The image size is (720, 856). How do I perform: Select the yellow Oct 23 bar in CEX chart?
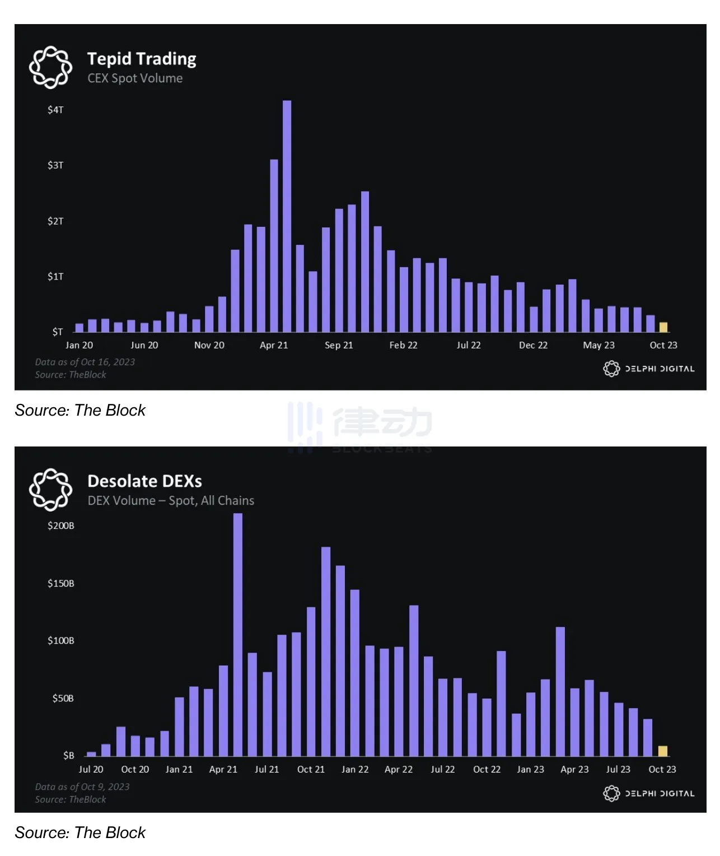663,327
